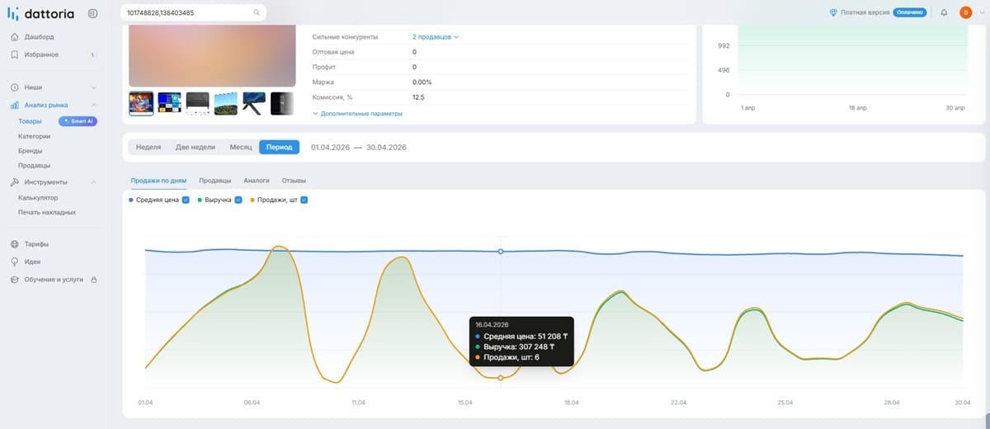Open the Аналоги tab

pos(257,180)
